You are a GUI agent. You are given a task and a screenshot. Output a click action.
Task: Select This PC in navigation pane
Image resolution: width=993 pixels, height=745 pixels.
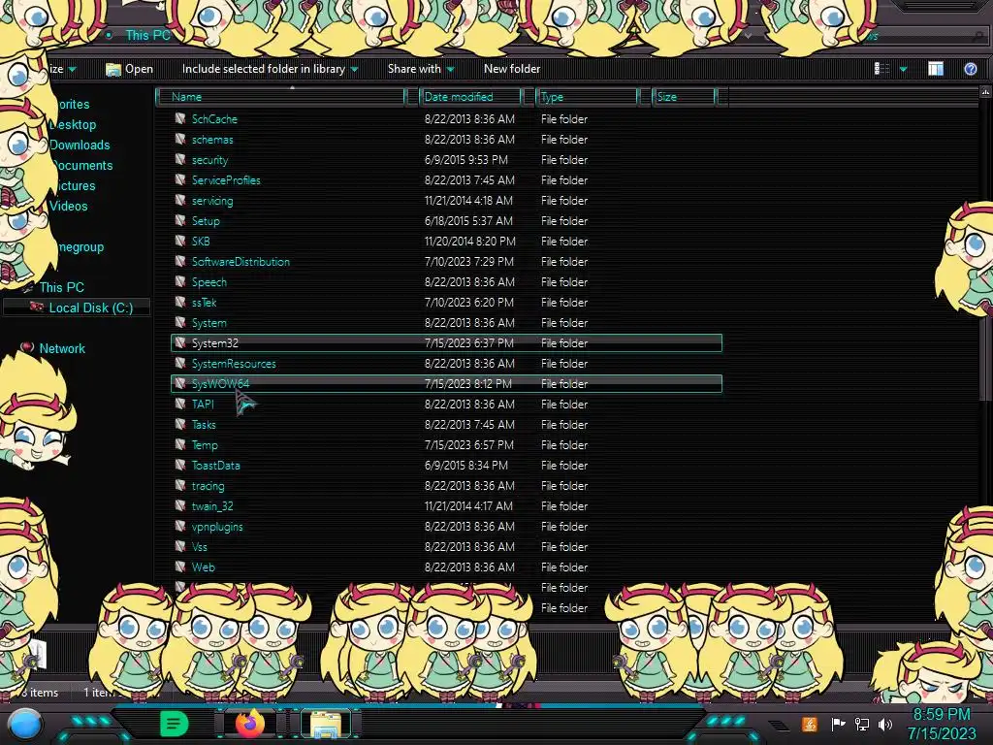click(61, 287)
